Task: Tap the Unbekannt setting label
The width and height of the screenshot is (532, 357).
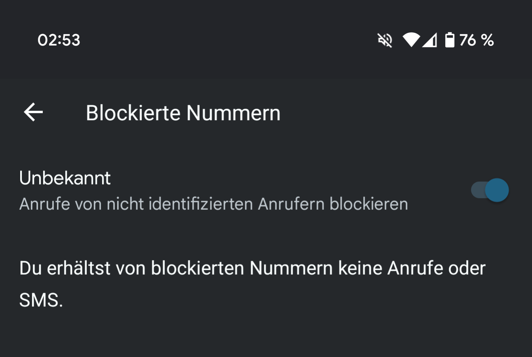Action: [x=65, y=178]
